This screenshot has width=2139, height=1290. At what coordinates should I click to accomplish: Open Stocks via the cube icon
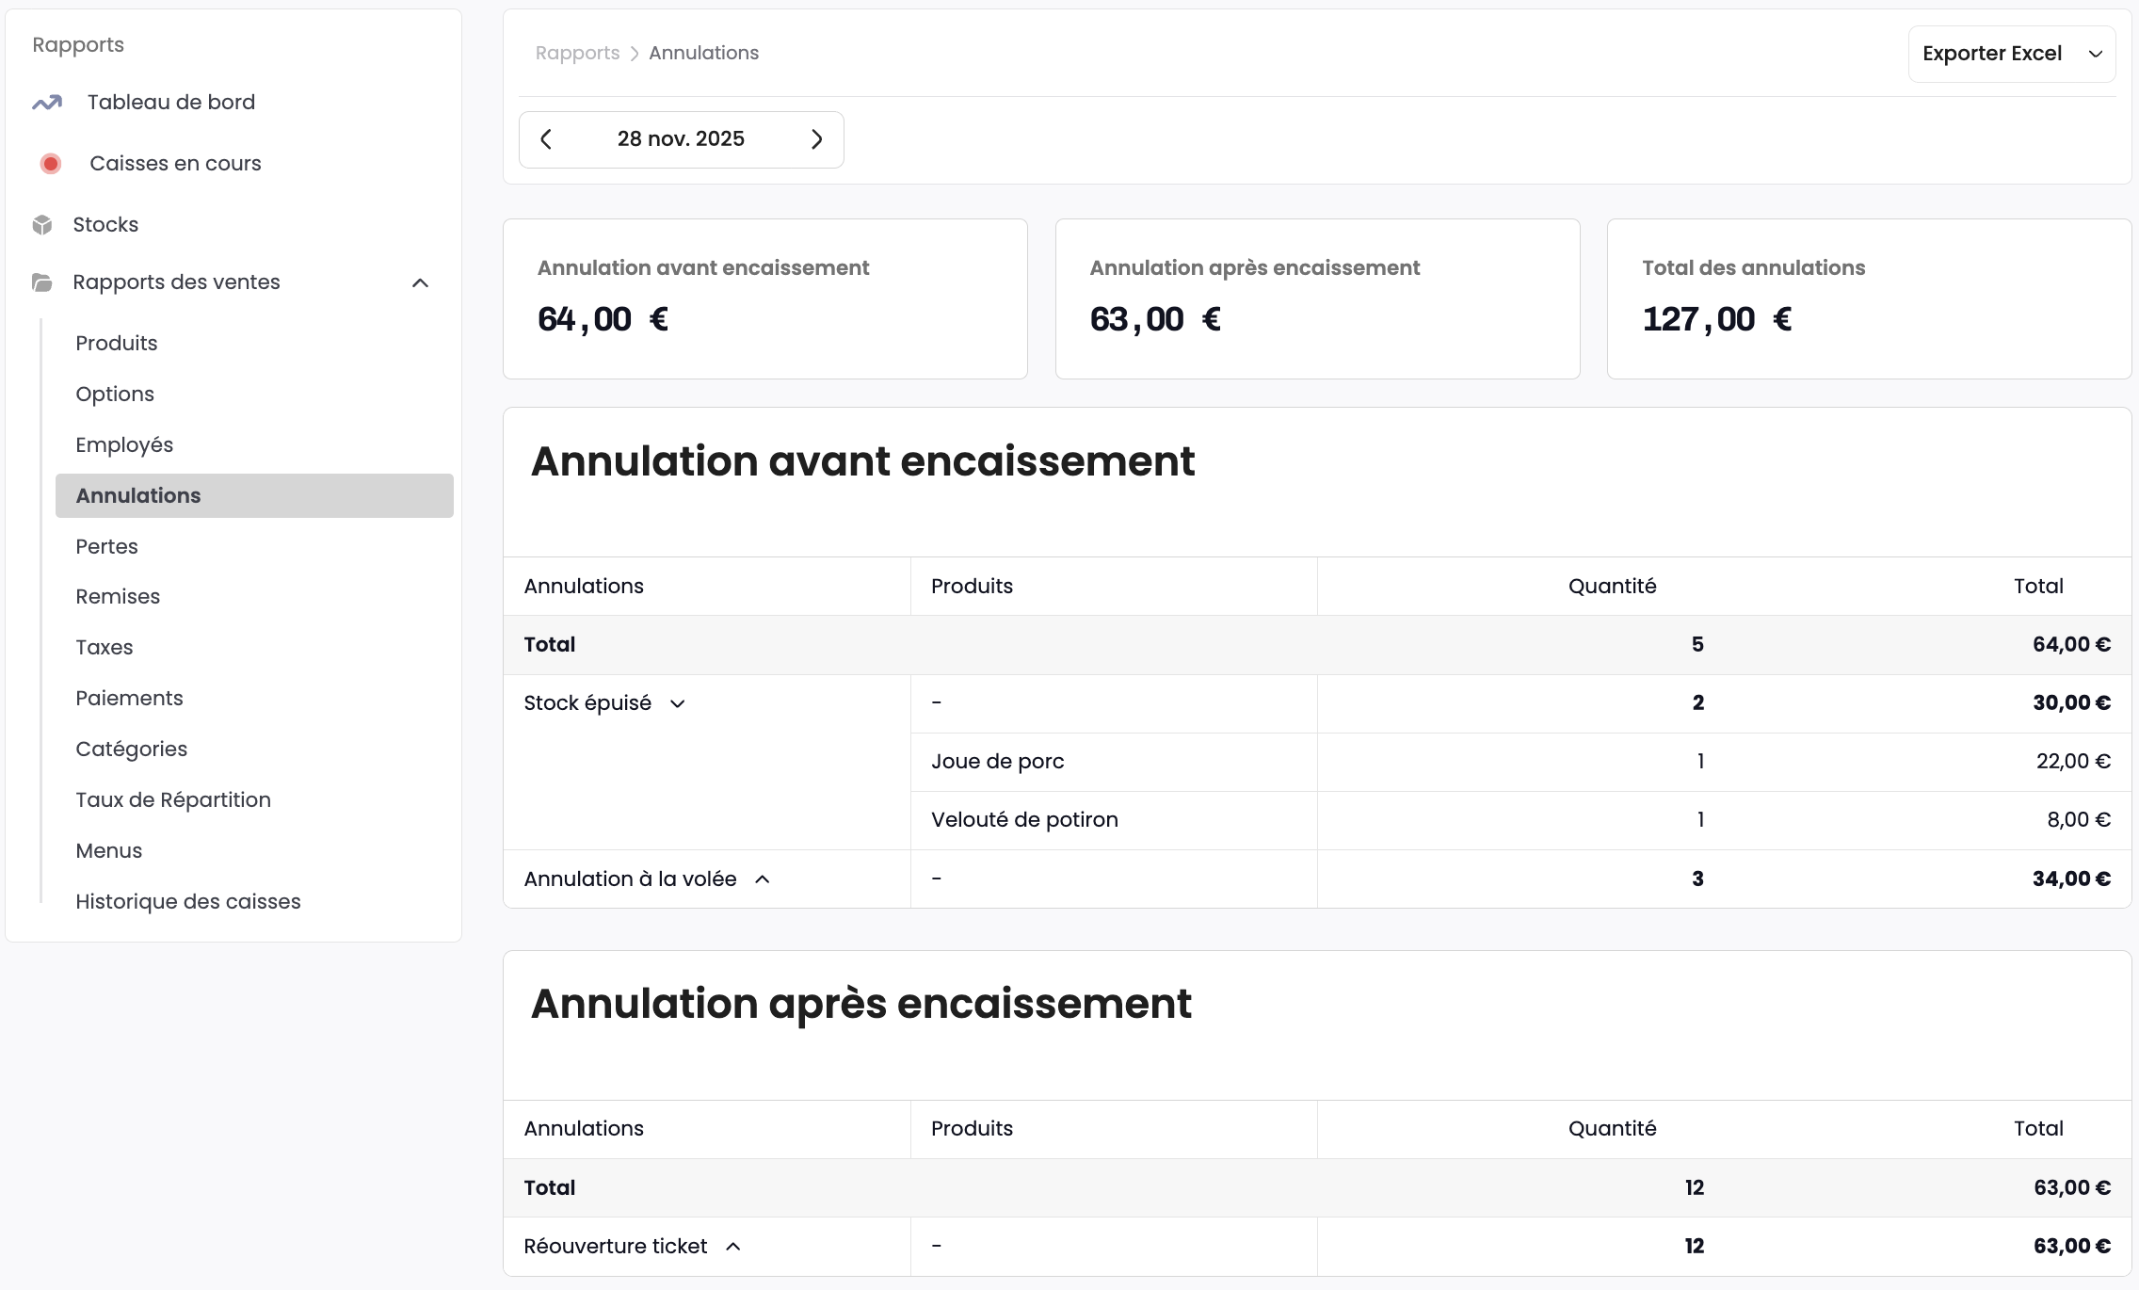pyautogui.click(x=42, y=224)
